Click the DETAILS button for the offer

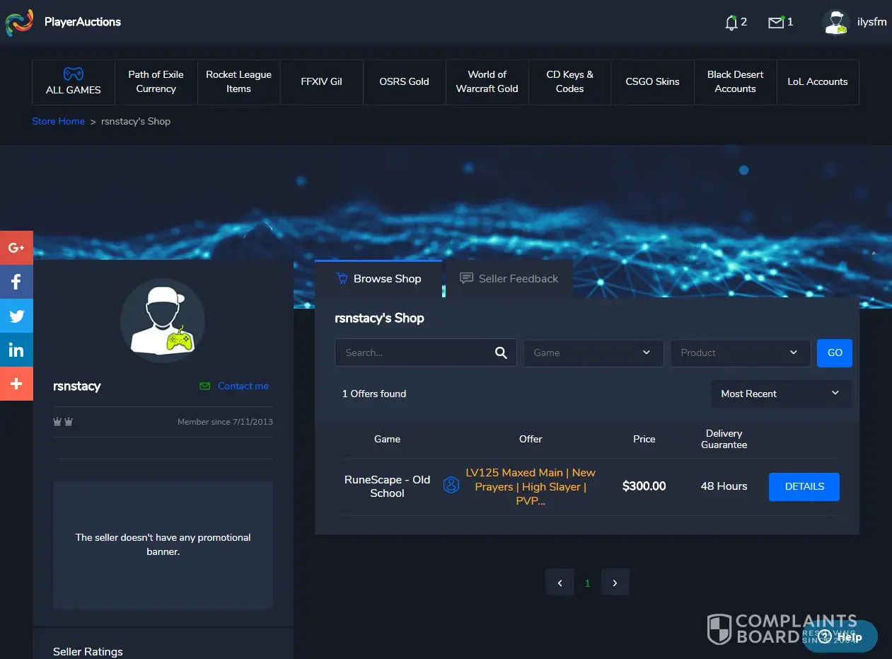tap(804, 487)
